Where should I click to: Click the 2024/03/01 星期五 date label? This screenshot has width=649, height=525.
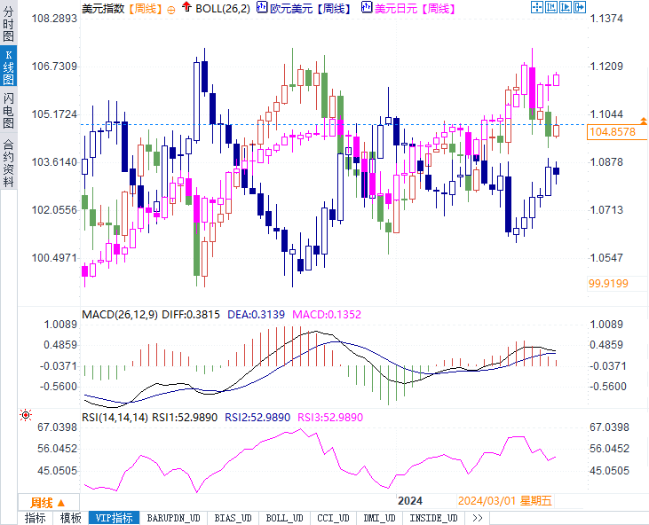505,501
